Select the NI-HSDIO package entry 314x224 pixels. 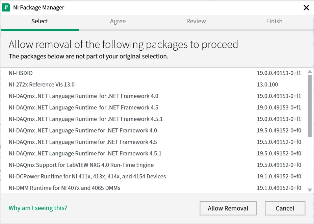(x=135, y=73)
